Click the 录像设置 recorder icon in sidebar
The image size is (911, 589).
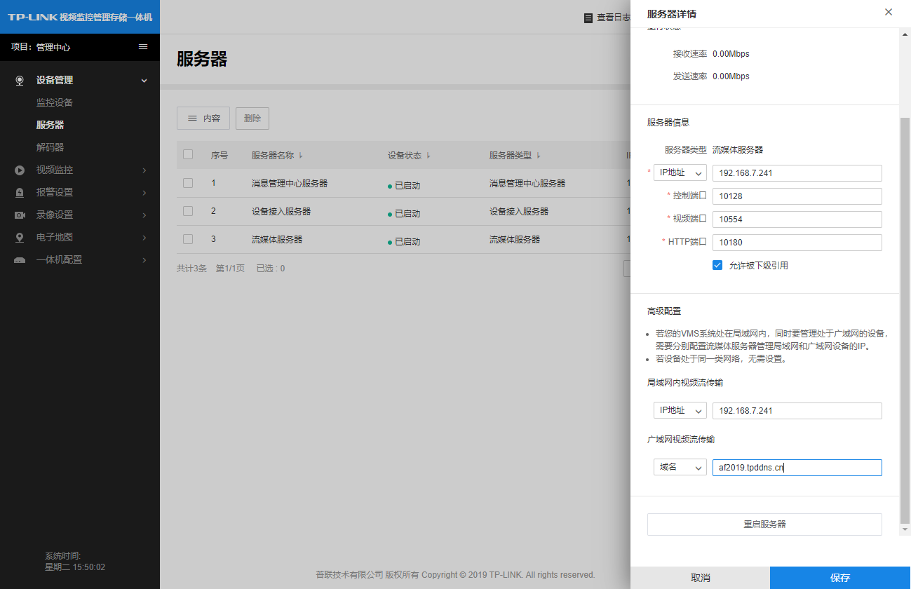point(20,215)
